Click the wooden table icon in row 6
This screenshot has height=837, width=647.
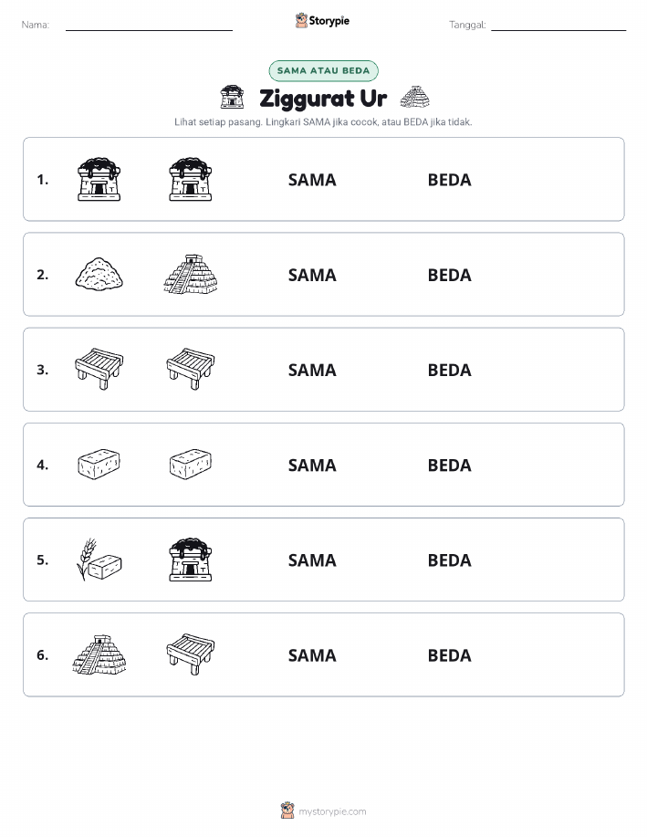coord(191,654)
